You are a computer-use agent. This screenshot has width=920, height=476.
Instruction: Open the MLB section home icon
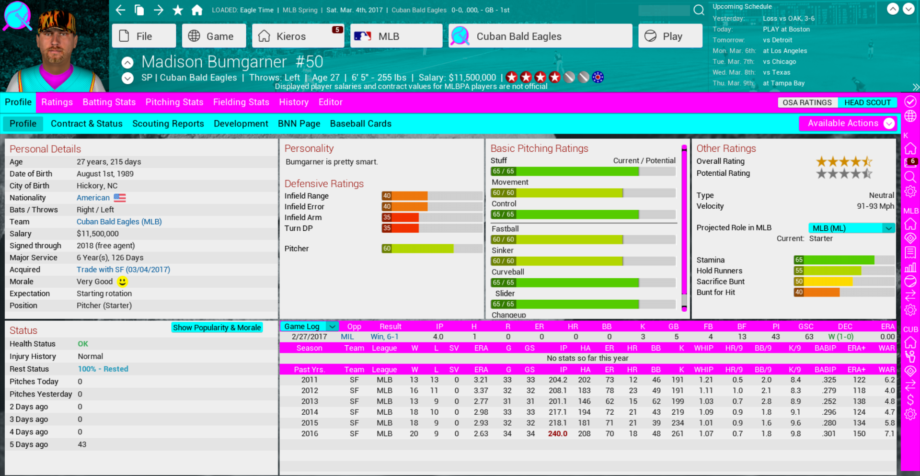(910, 224)
